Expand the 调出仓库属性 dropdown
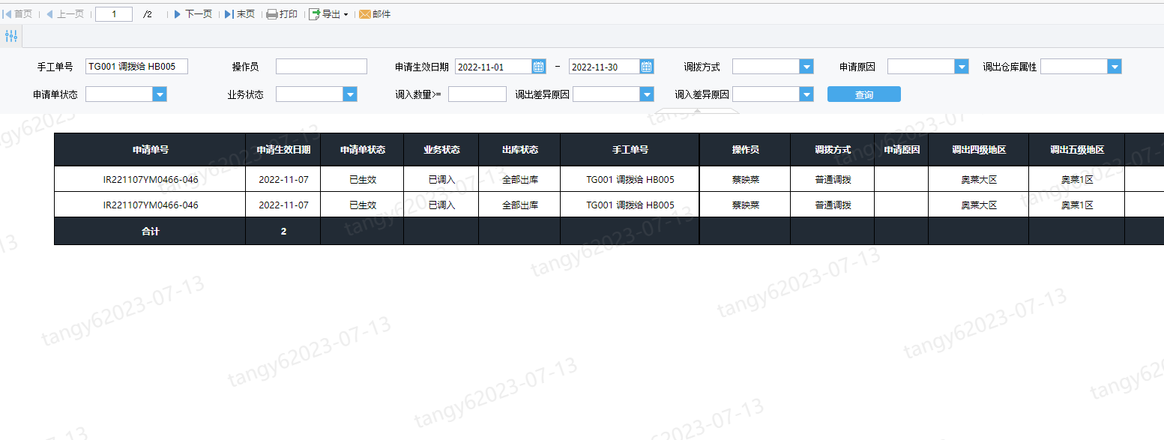Viewport: 1164px width, 440px height. [1115, 67]
